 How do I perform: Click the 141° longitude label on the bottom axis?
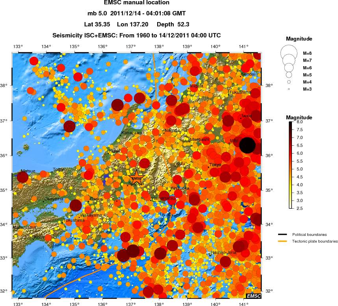click(x=243, y=304)
